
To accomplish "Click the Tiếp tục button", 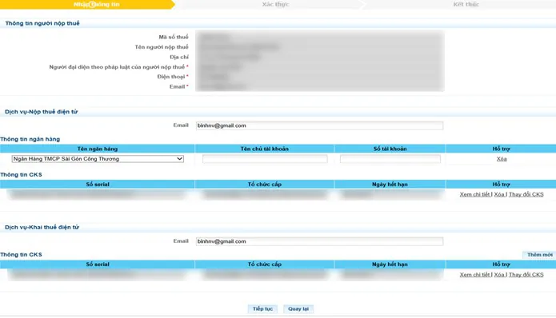I will tap(262, 308).
